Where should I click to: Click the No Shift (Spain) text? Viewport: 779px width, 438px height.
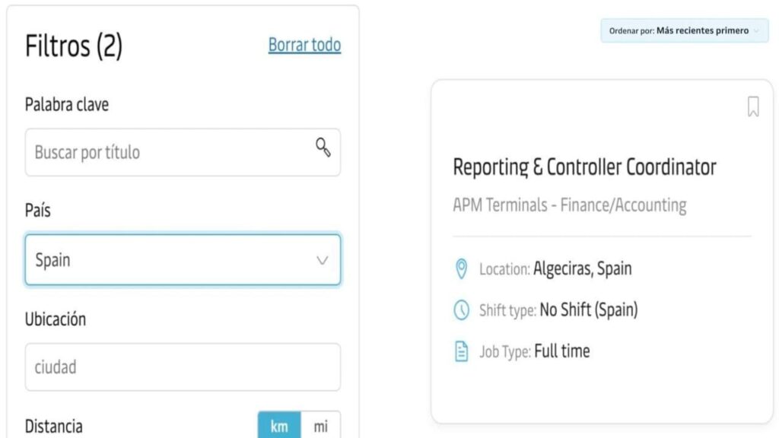(x=589, y=310)
